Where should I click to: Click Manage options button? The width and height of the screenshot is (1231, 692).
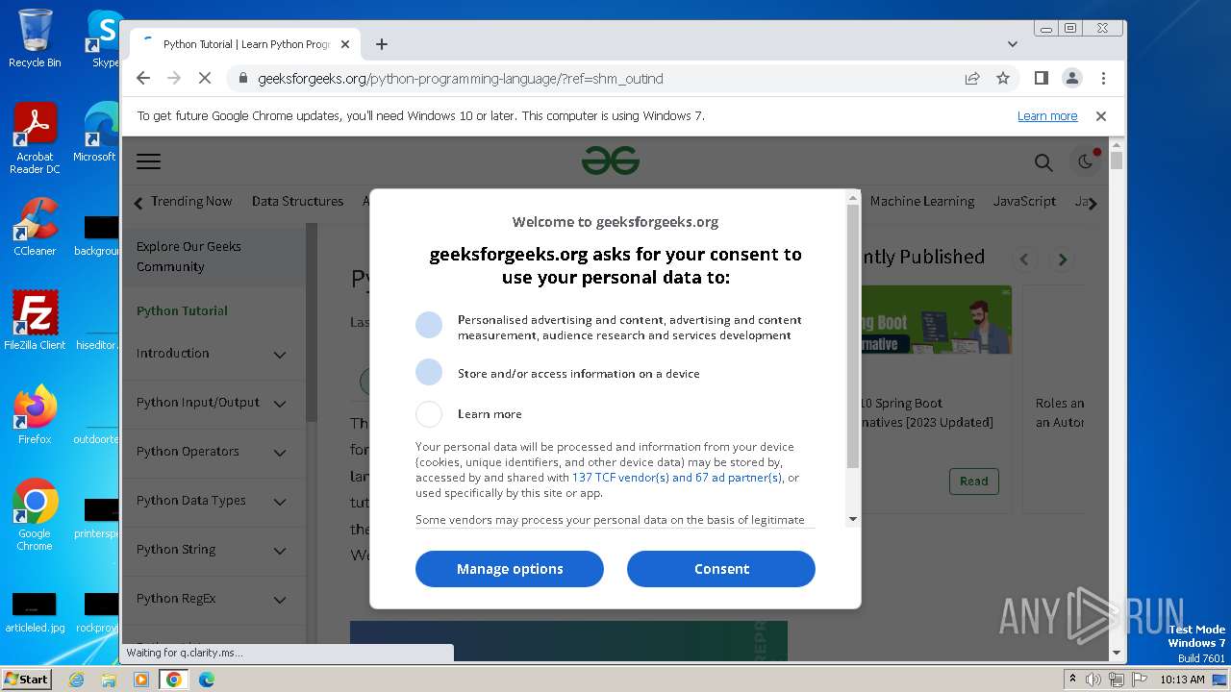[x=510, y=569]
